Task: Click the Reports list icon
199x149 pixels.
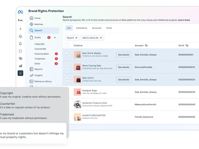Action: [x=31, y=69]
